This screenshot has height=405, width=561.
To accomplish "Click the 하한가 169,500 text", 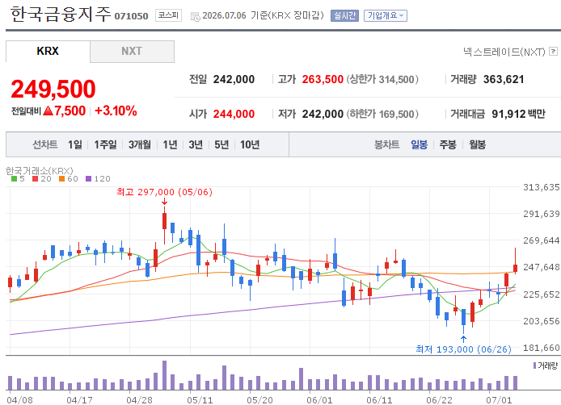I will click(x=382, y=114).
